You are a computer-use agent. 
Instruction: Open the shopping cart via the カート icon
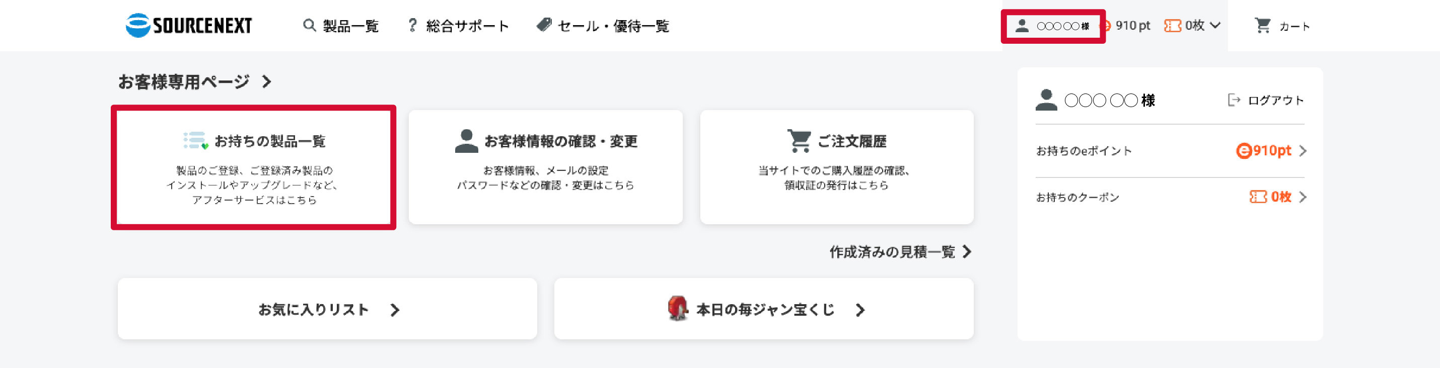1262,25
